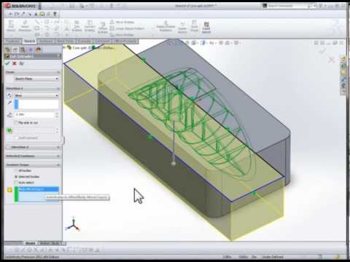Enable the Direction 2 checkbox

(8, 147)
